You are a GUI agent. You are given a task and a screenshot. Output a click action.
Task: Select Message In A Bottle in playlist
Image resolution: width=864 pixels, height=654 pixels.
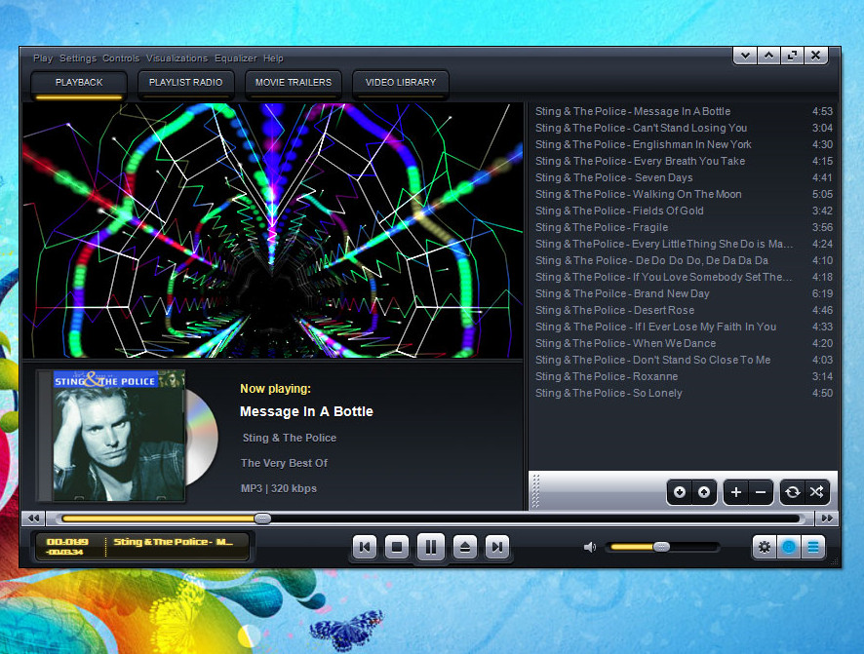click(x=684, y=111)
